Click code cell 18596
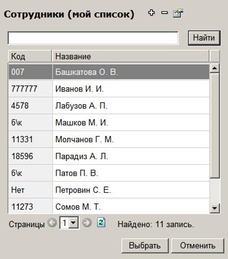Screen dimensions: 228x259 tap(31, 156)
